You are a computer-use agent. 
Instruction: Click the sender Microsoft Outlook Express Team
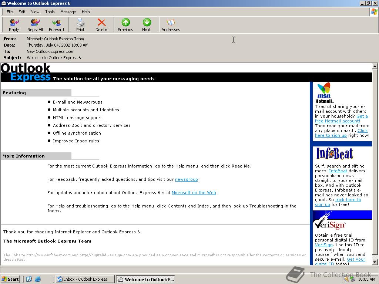pyautogui.click(x=55, y=39)
